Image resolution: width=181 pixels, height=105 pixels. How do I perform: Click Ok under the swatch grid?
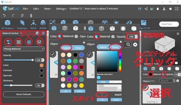[x=66, y=91]
